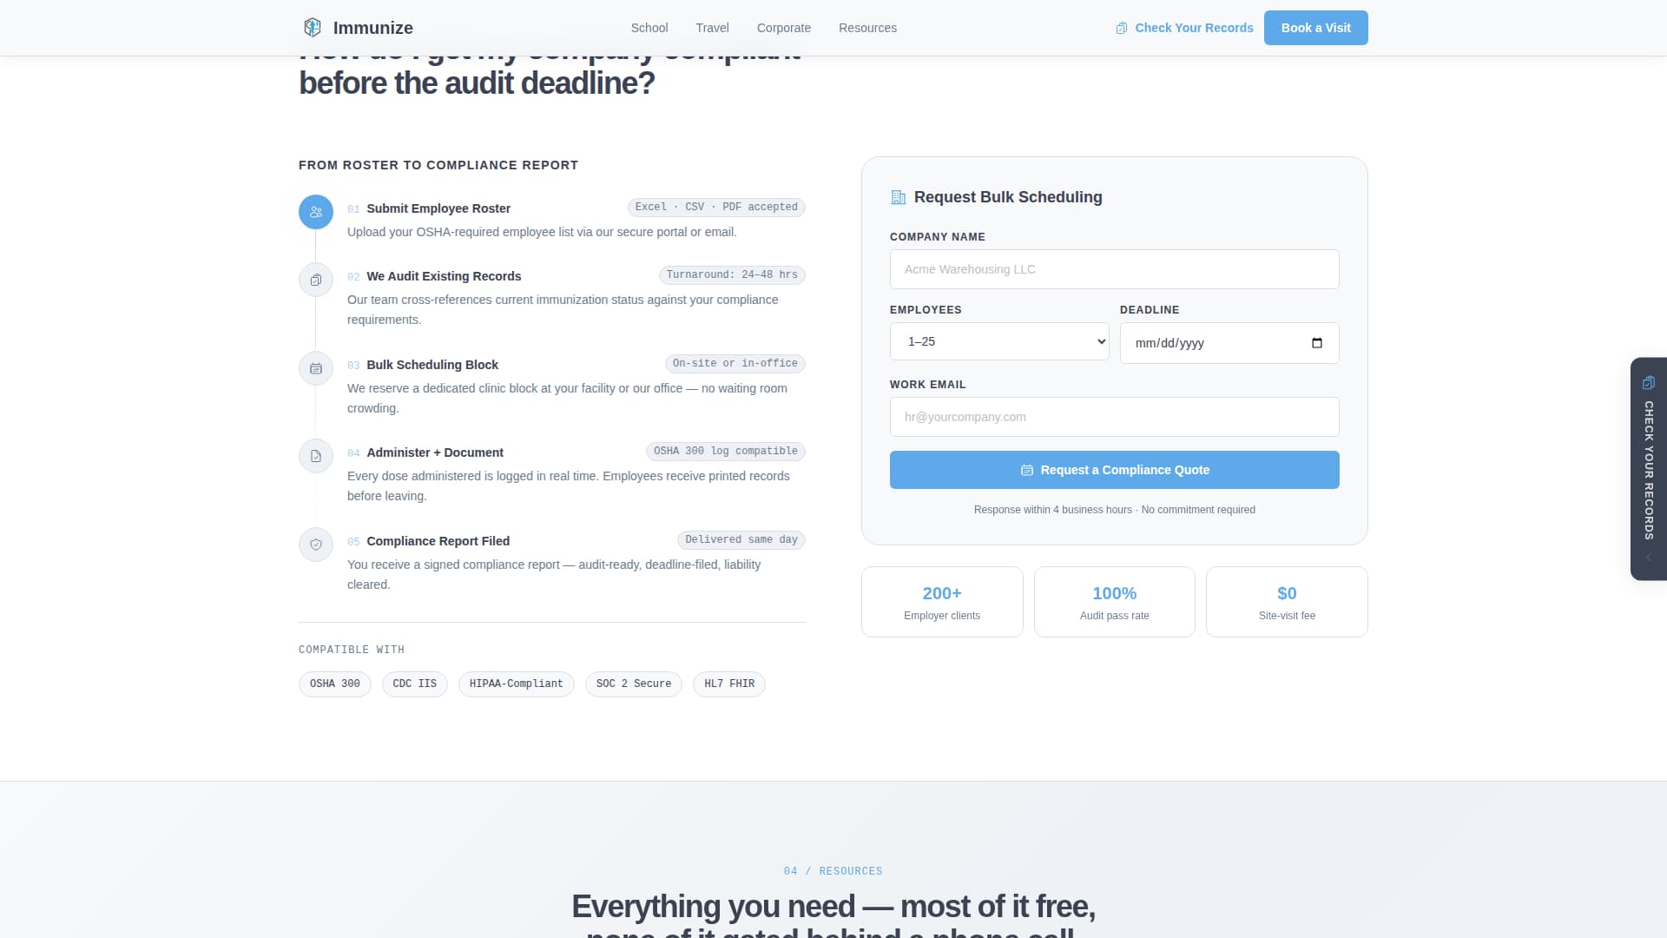Click the 04 / RESOURCES section label
The image size is (1667, 938).
[x=833, y=871]
